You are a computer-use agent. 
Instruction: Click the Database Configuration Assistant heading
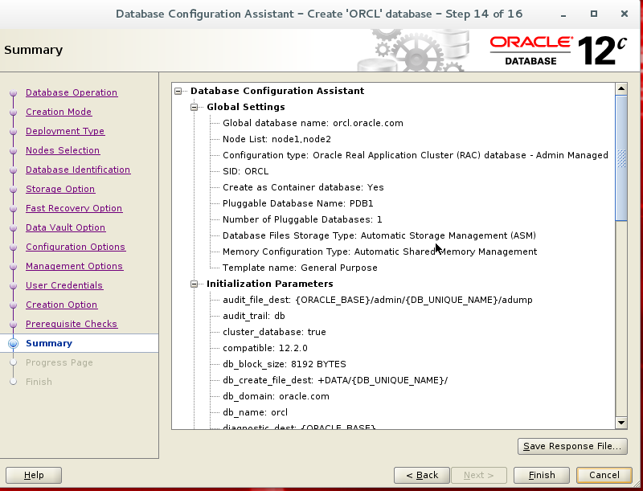coord(277,91)
